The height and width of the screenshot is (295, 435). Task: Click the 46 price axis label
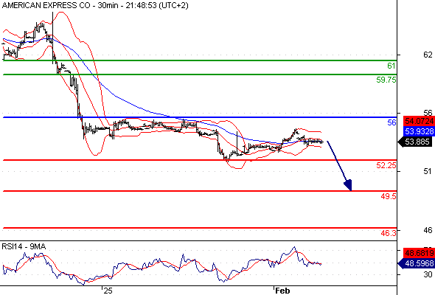tap(428, 230)
